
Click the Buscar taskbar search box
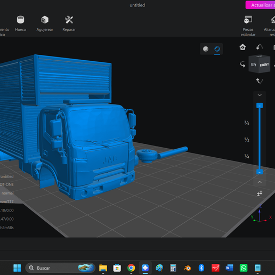60,268
